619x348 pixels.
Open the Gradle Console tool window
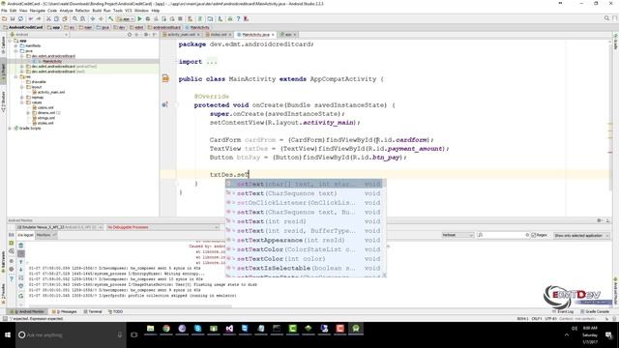(596, 311)
